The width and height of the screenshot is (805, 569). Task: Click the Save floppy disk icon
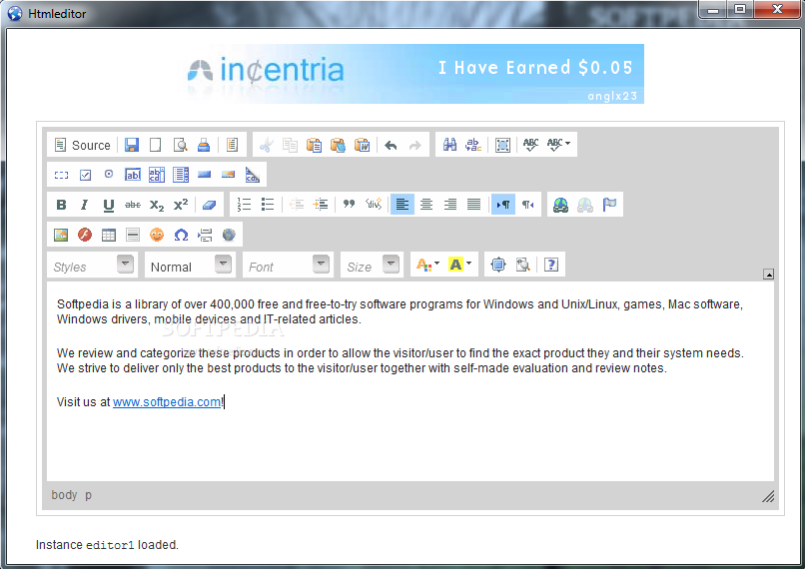point(132,145)
